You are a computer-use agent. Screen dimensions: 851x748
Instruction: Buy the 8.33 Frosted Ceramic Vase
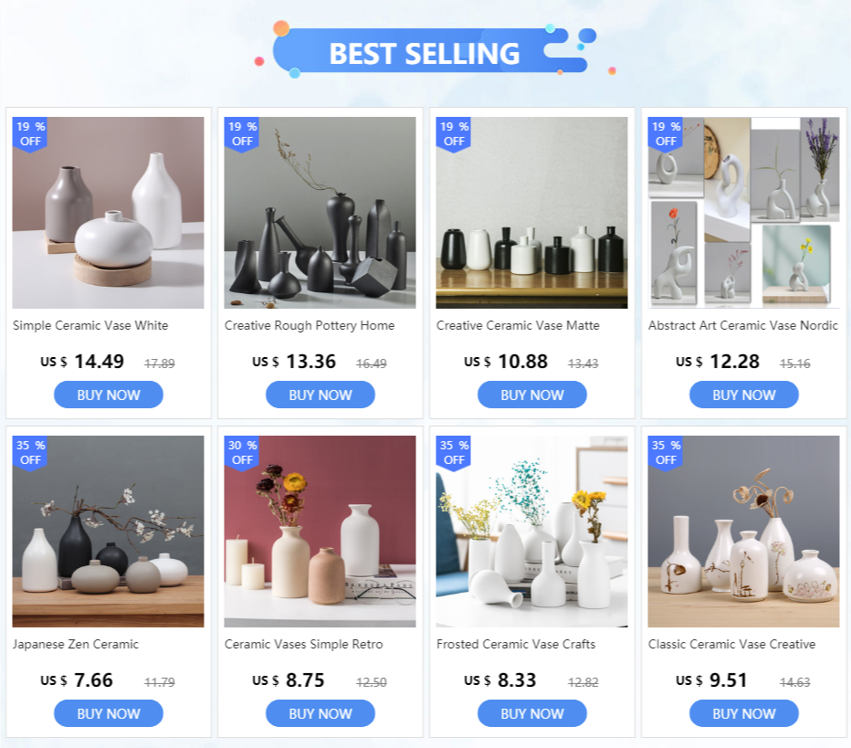(531, 713)
